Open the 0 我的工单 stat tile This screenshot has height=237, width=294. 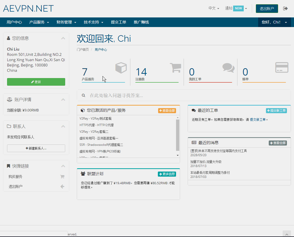210,72
